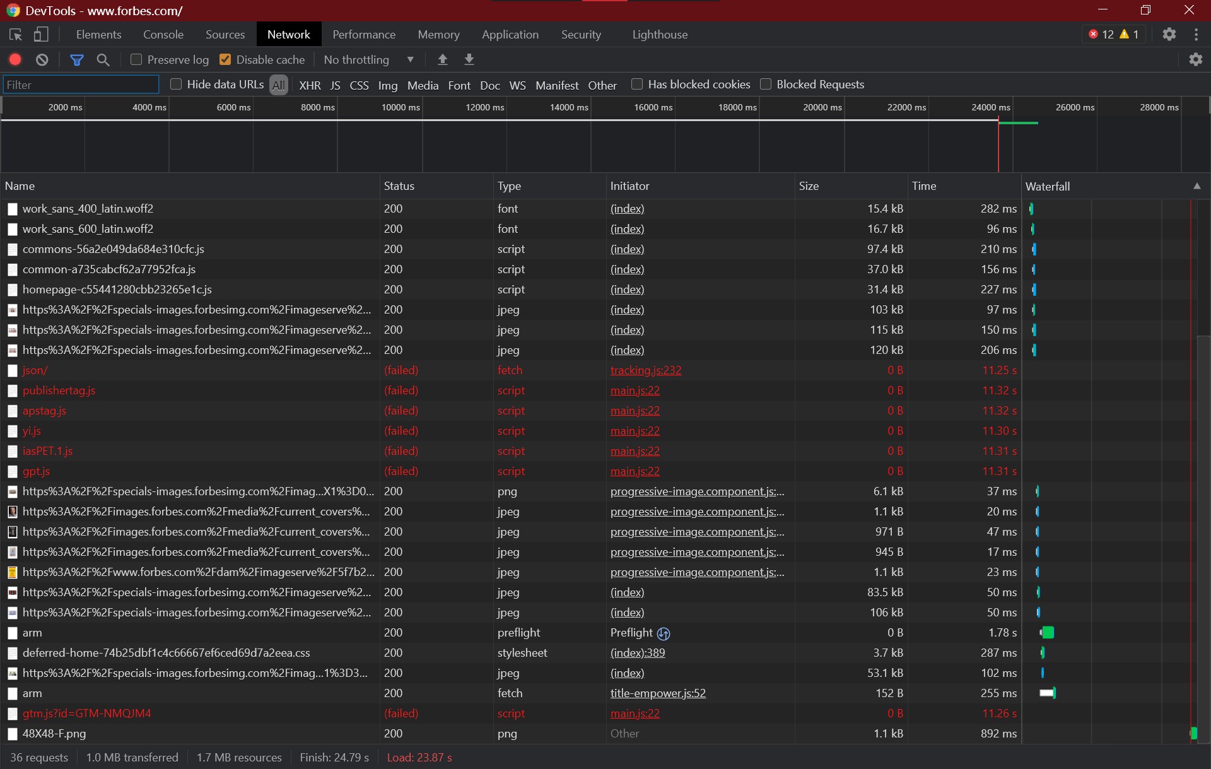This screenshot has width=1211, height=769.
Task: Click the Preflight request link icon
Action: [664, 633]
